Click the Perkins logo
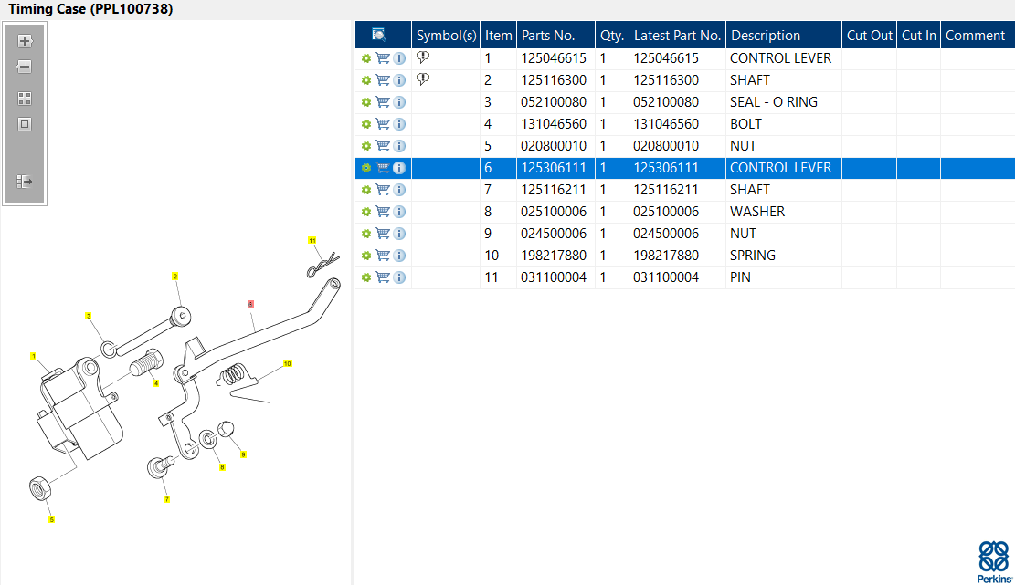Image resolution: width=1015 pixels, height=585 pixels. (x=994, y=561)
